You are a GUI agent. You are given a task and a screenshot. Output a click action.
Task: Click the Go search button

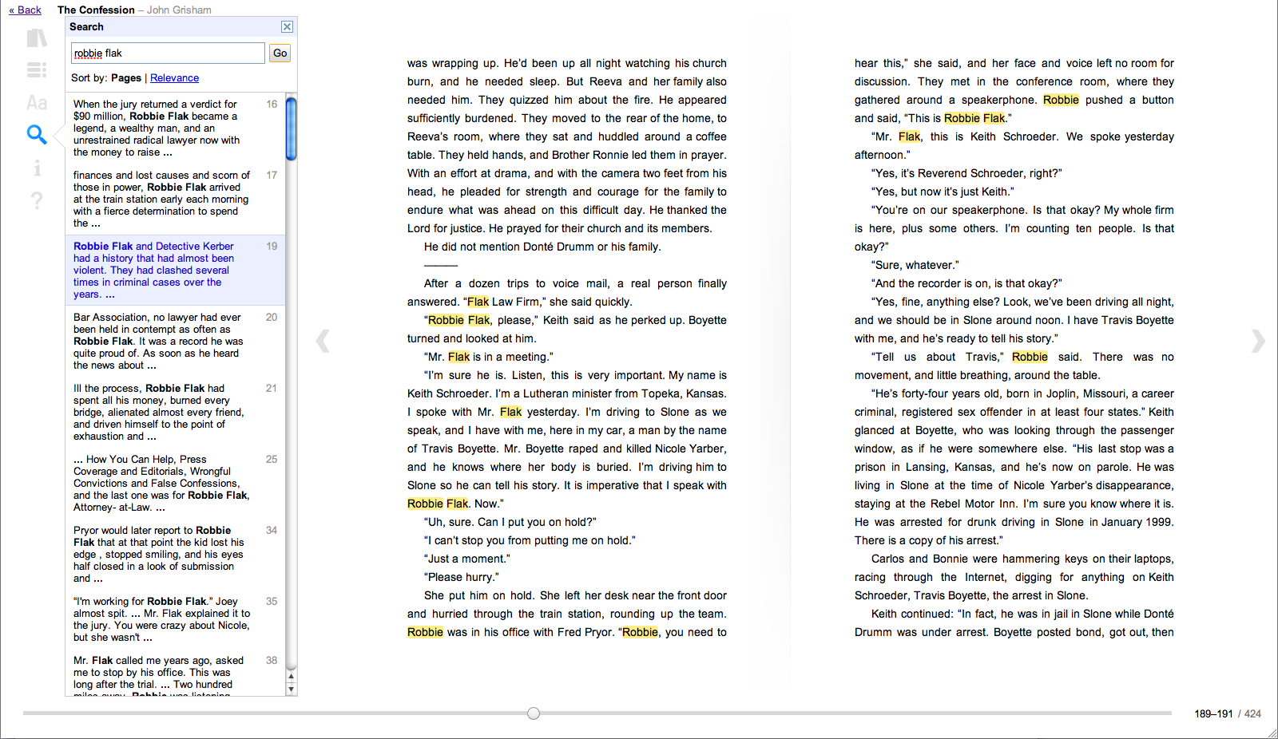click(280, 53)
